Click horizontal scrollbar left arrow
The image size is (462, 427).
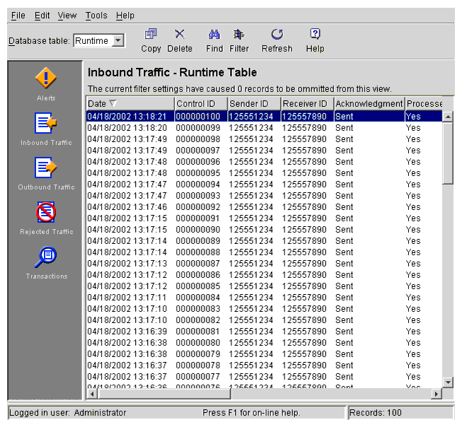pyautogui.click(x=92, y=394)
